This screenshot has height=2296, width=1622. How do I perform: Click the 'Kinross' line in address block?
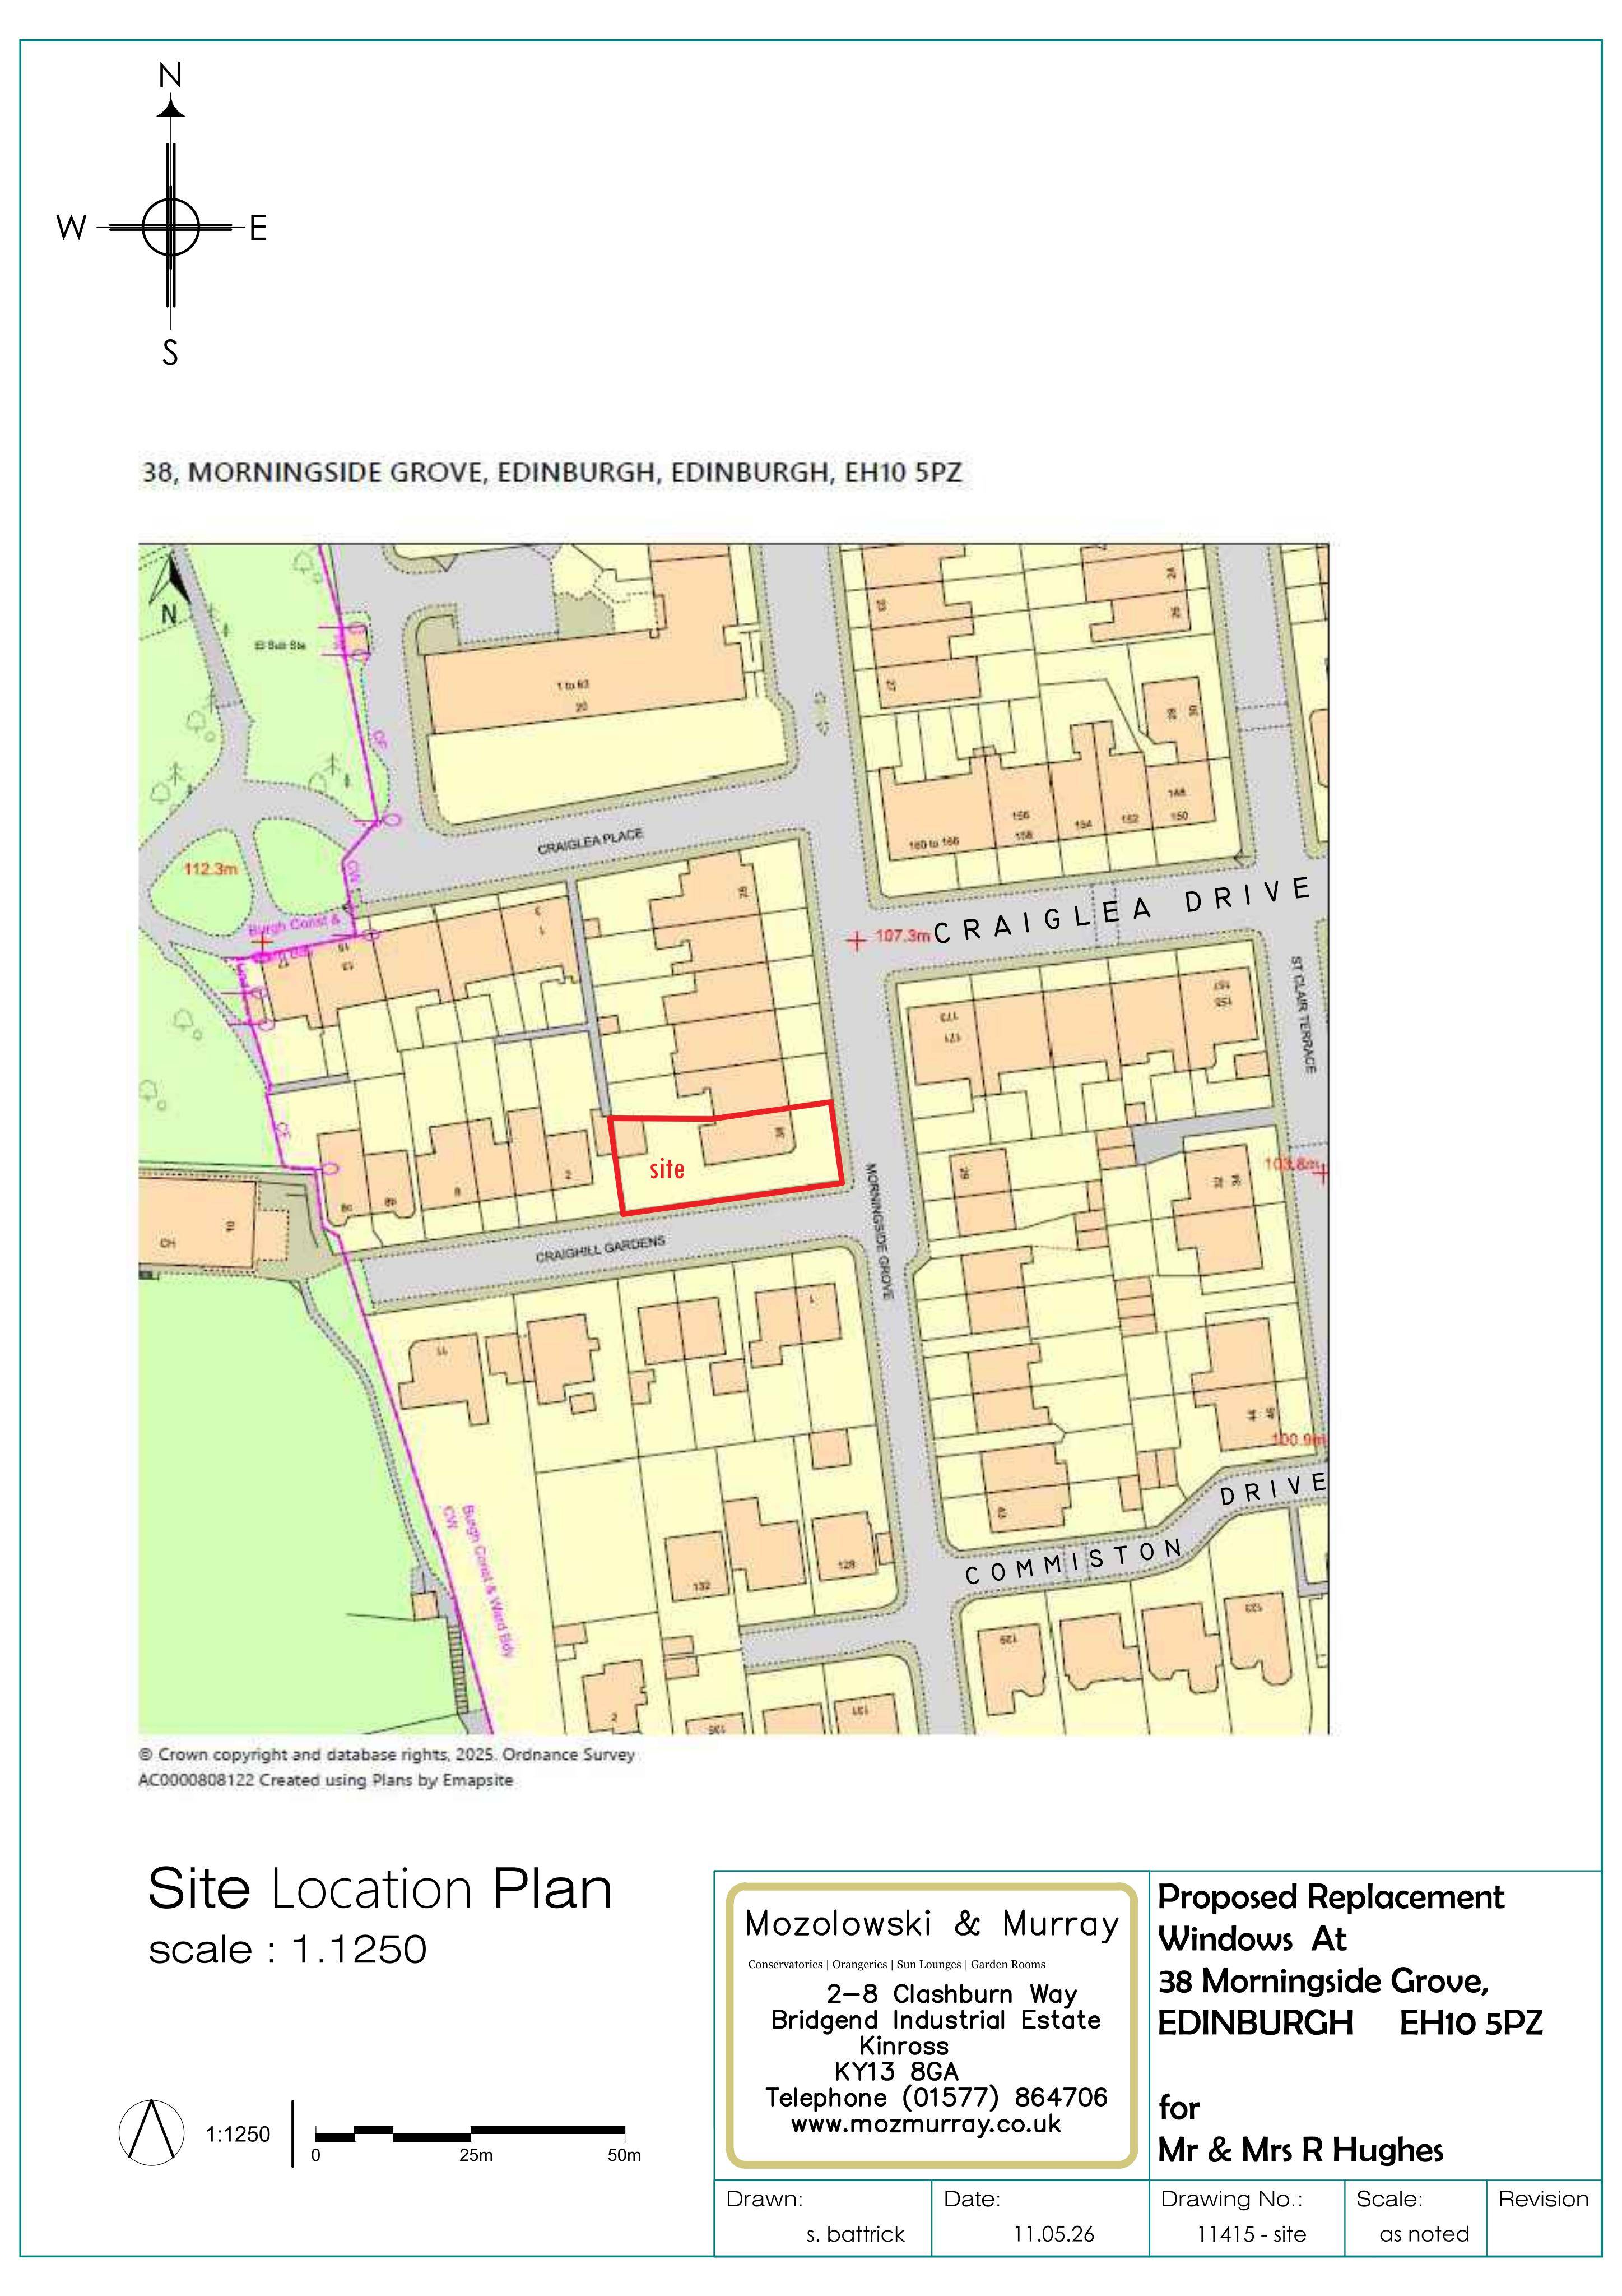coord(903,2046)
